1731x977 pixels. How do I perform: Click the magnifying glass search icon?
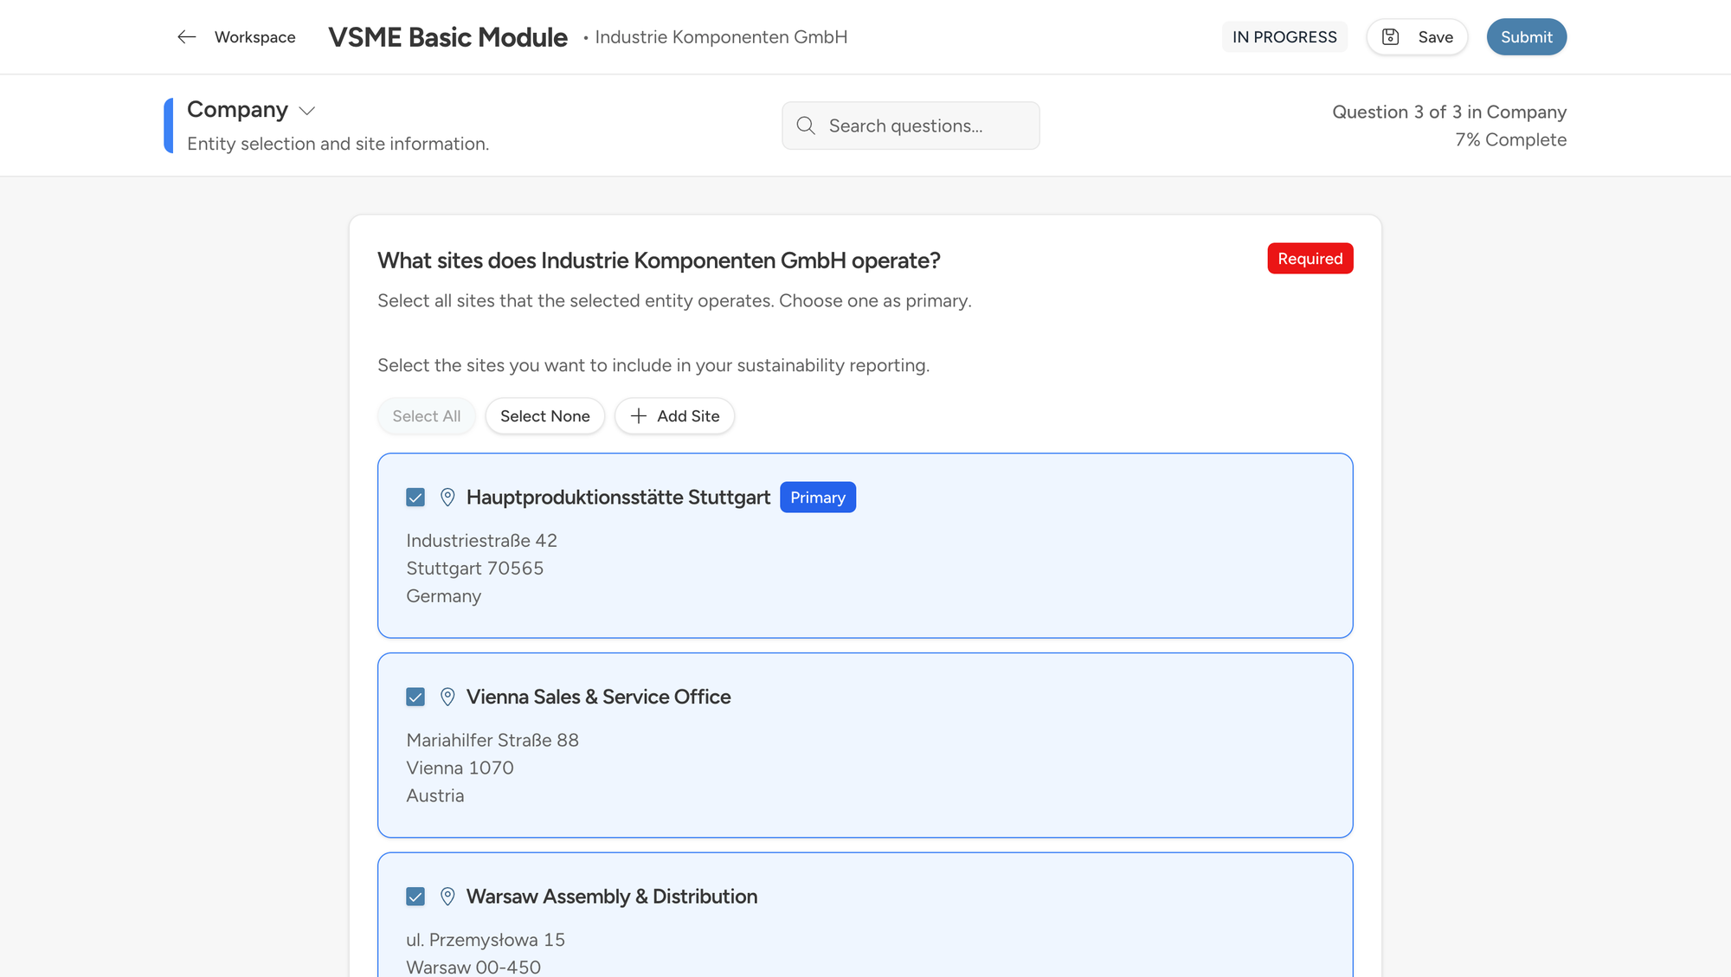pyautogui.click(x=806, y=125)
